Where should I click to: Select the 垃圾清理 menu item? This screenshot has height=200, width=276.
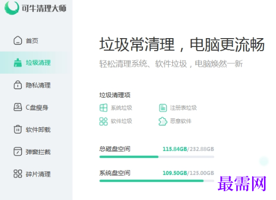pyautogui.click(x=36, y=63)
